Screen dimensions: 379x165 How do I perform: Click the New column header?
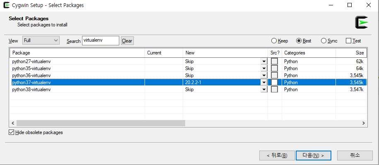tap(225, 53)
